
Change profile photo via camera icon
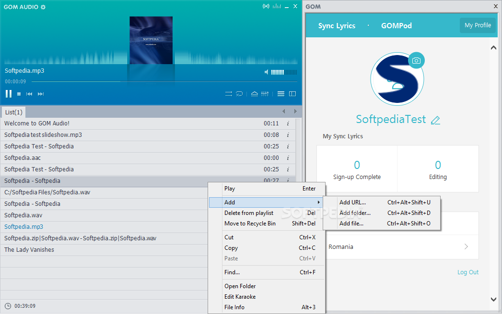(416, 60)
